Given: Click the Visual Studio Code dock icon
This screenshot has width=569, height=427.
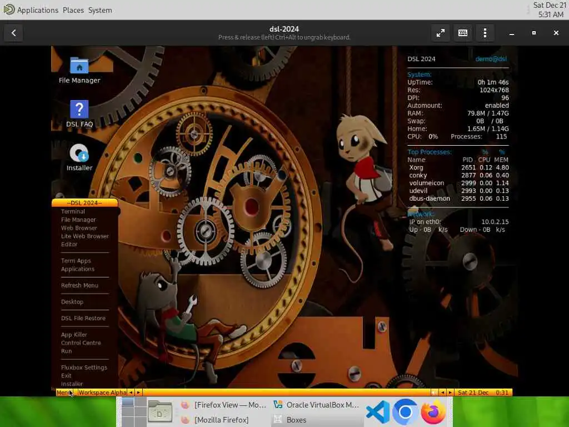Looking at the screenshot, I should (x=377, y=412).
